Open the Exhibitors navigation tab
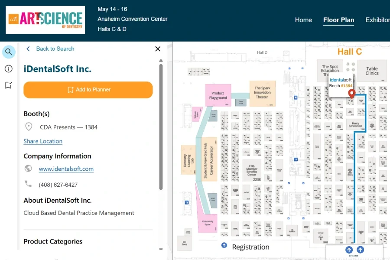The height and width of the screenshot is (260, 390). coord(377,20)
